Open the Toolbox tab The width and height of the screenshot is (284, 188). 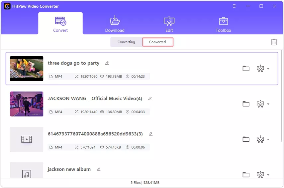pyautogui.click(x=223, y=24)
